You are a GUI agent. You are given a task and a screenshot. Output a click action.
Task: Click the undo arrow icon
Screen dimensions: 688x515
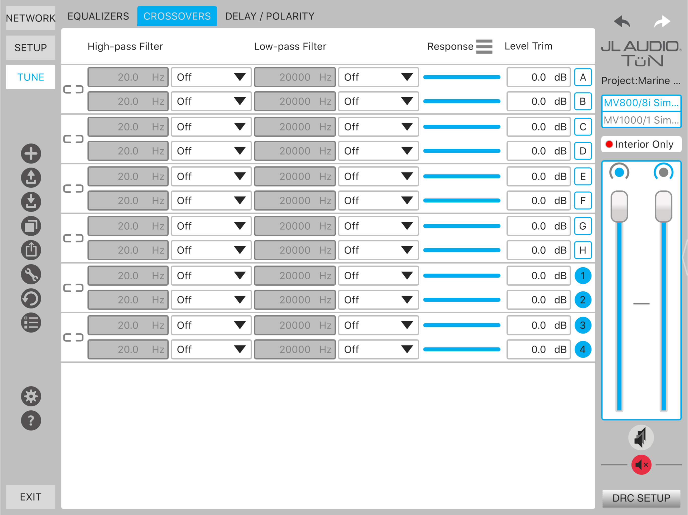622,22
